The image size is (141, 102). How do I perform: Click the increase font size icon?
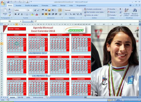[x=35, y=10]
